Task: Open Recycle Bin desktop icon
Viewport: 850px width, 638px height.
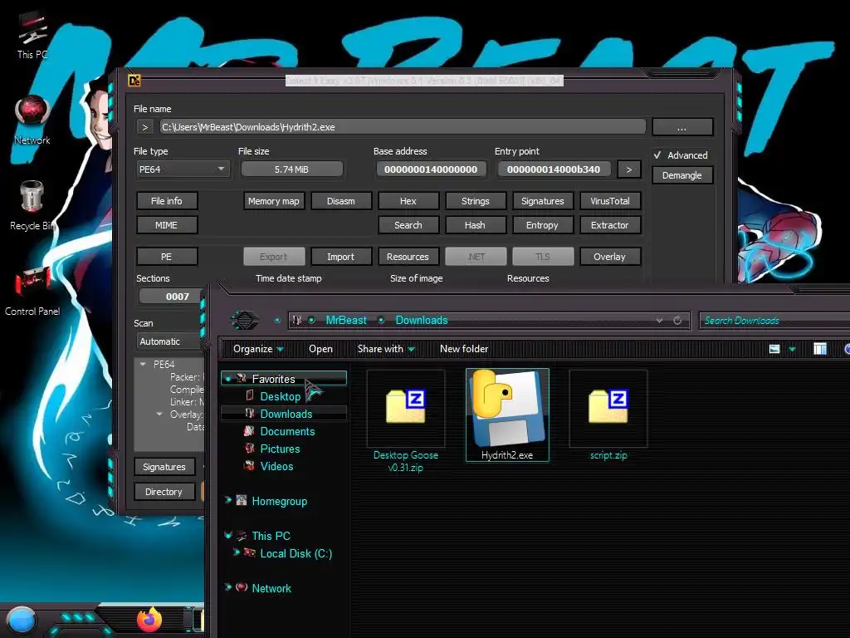Action: click(x=32, y=206)
